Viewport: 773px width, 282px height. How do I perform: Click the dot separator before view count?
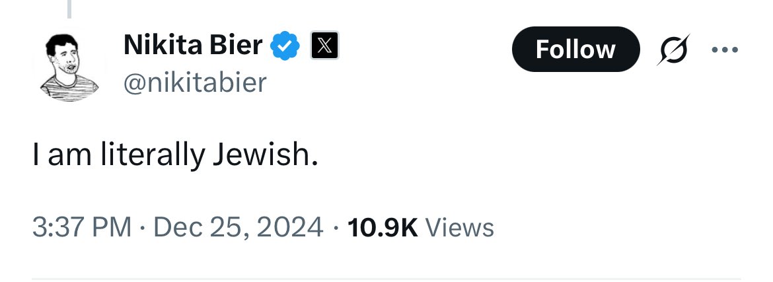click(x=336, y=228)
